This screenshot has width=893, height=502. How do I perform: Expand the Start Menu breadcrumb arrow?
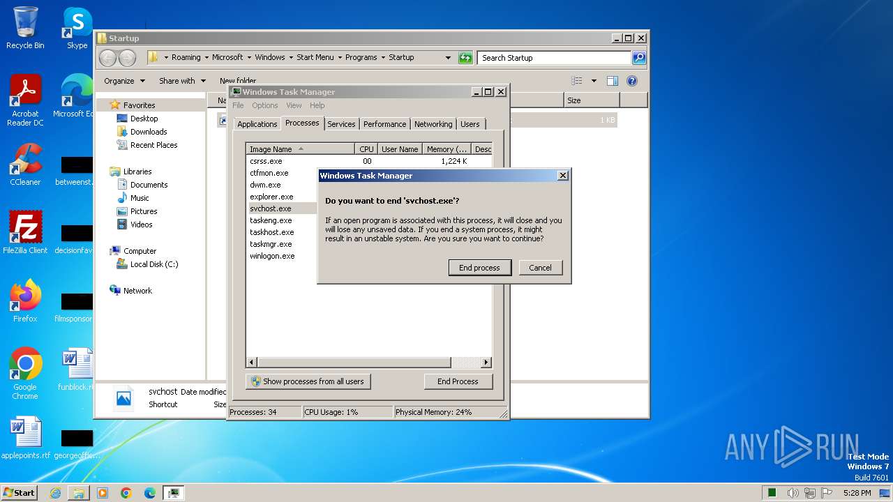coord(340,58)
